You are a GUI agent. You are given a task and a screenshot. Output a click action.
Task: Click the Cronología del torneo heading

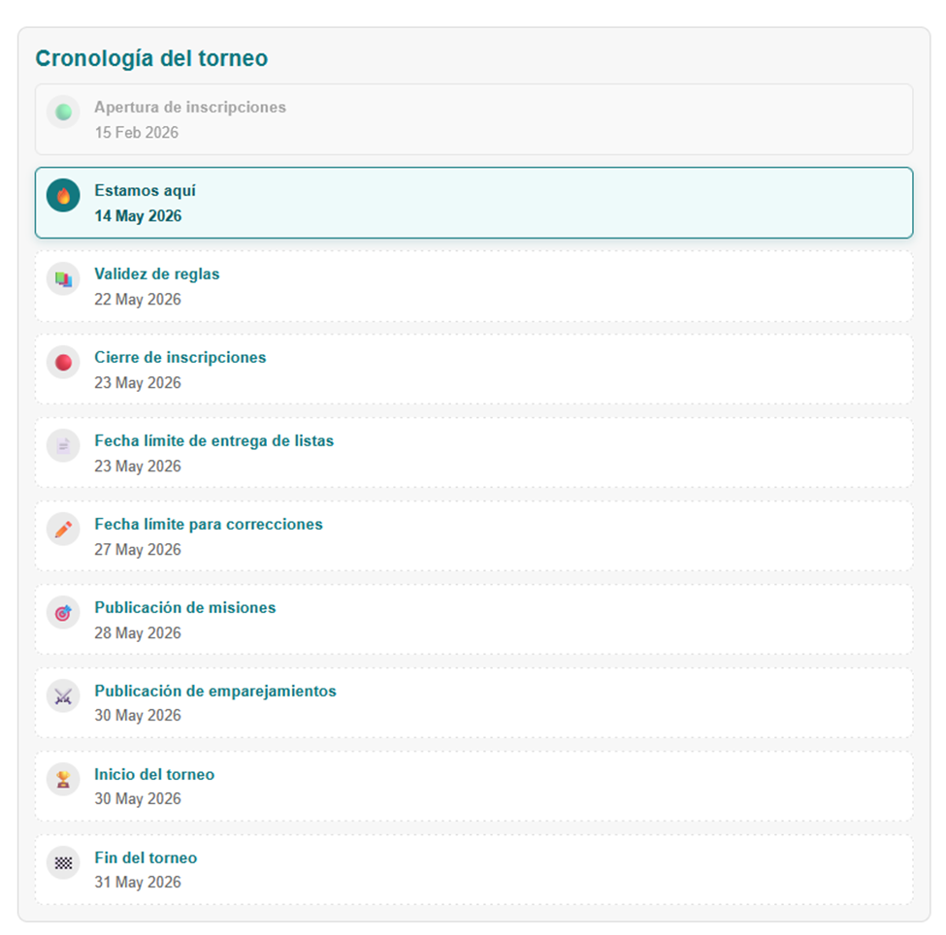(x=151, y=58)
